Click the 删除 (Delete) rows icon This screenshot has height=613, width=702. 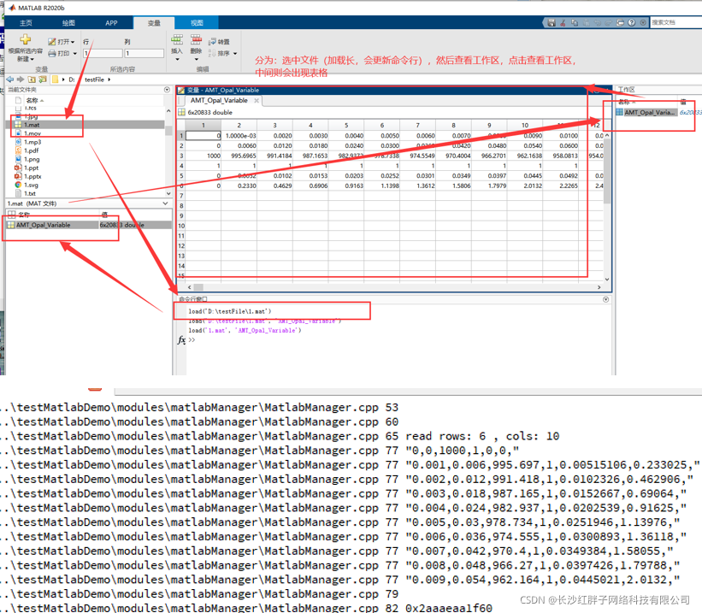pyautogui.click(x=196, y=40)
